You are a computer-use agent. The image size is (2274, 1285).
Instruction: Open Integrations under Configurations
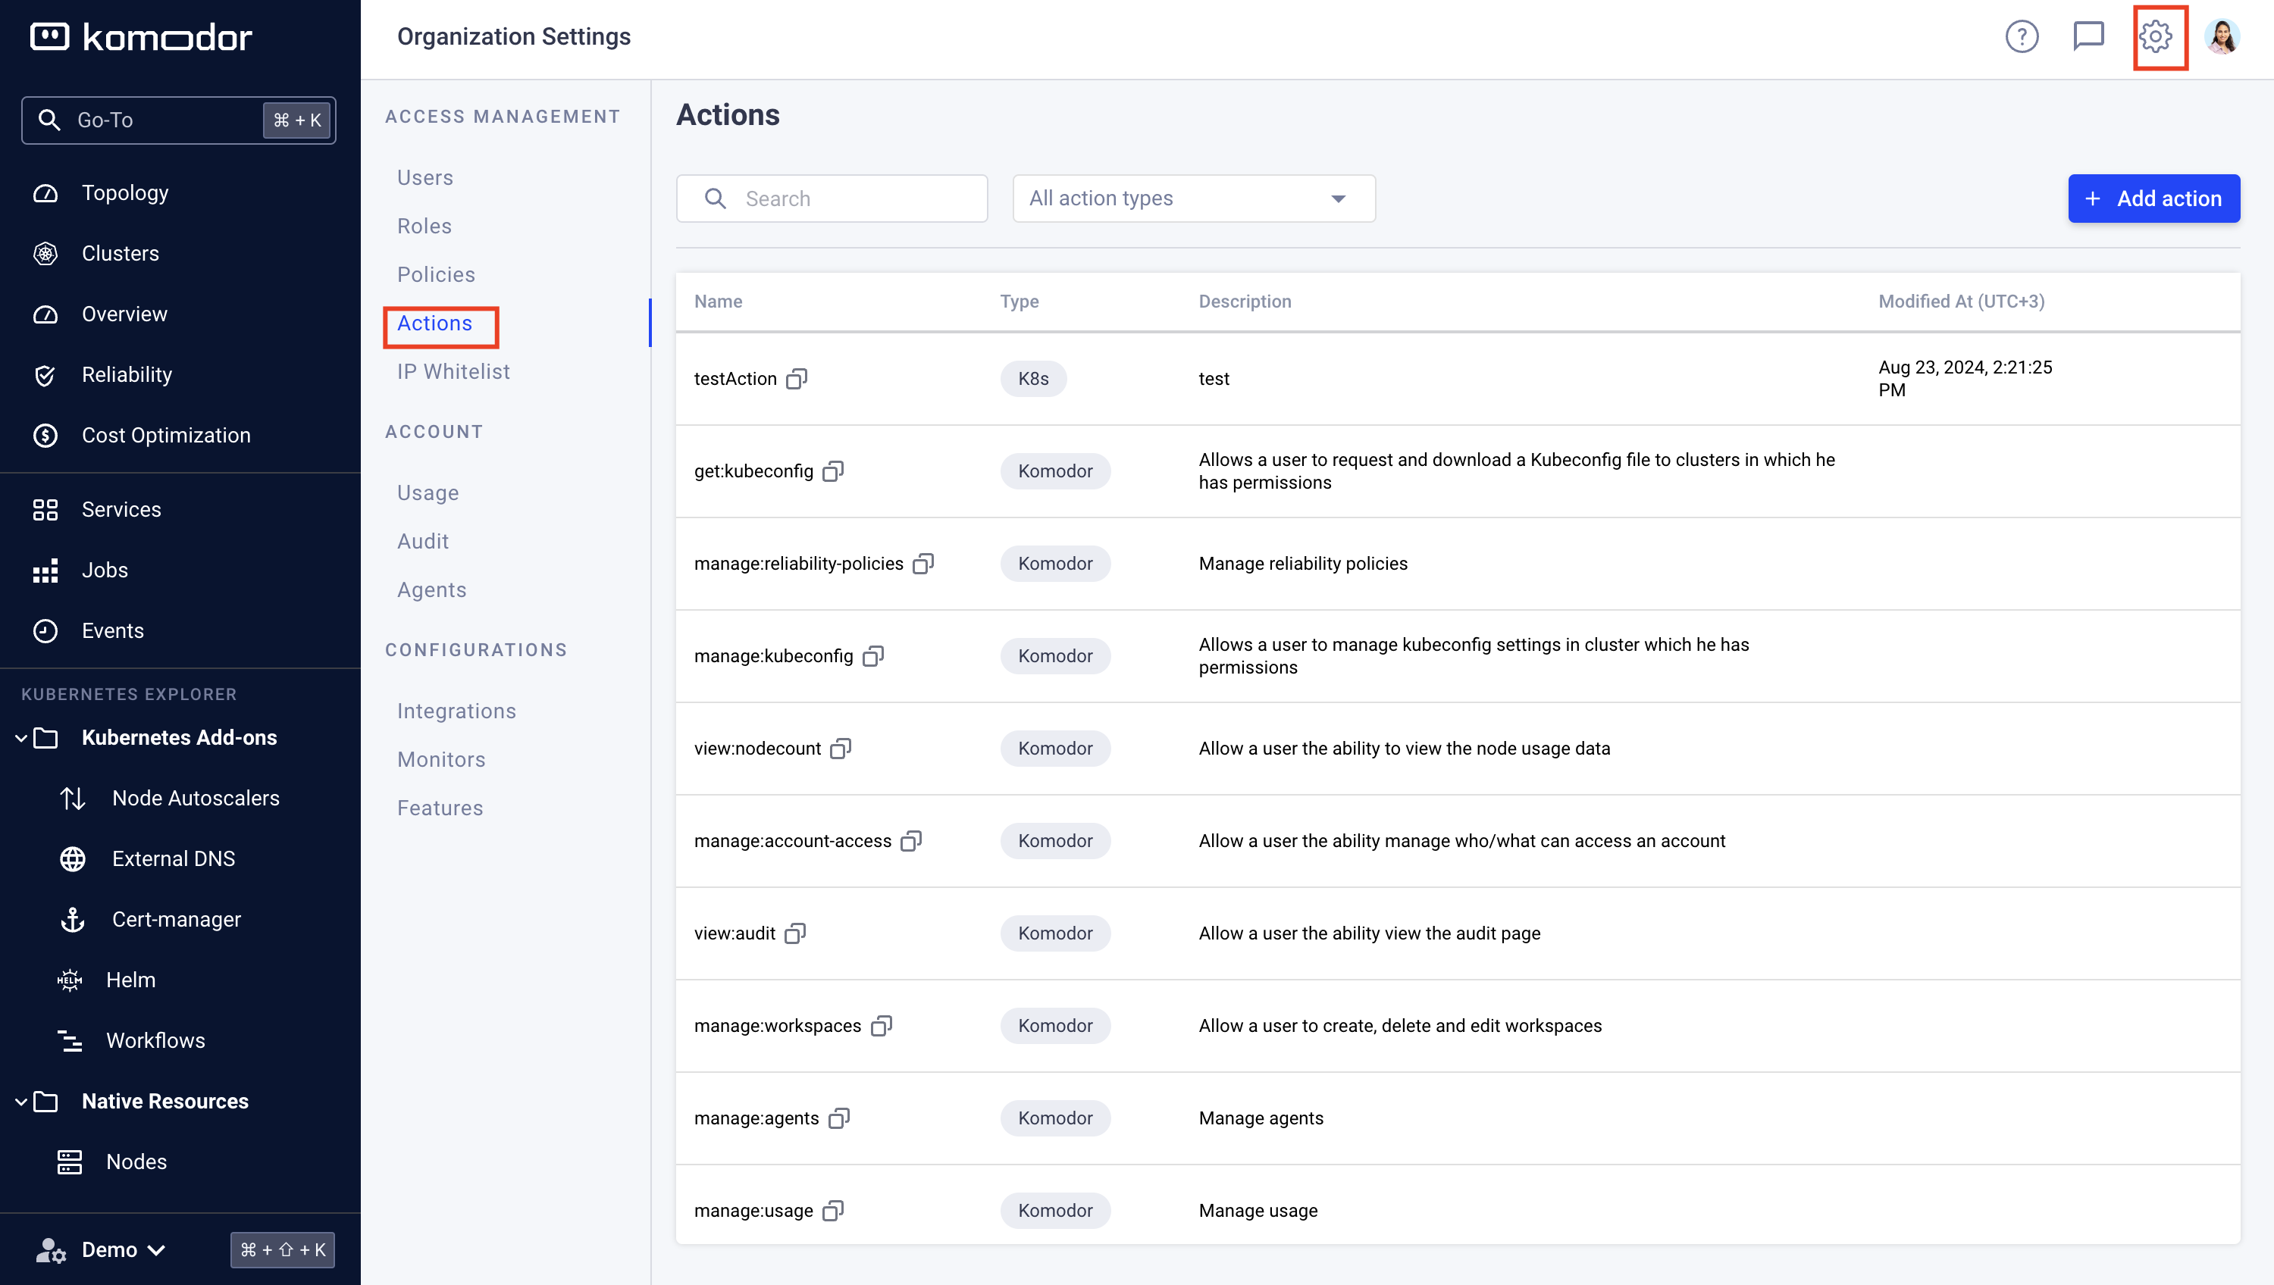tap(456, 711)
